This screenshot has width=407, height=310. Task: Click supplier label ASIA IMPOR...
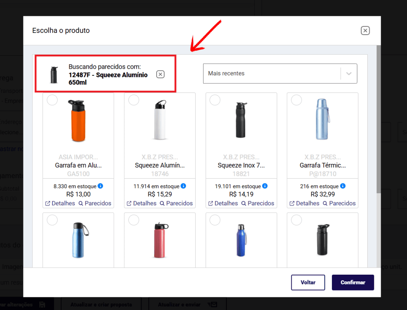(78, 157)
